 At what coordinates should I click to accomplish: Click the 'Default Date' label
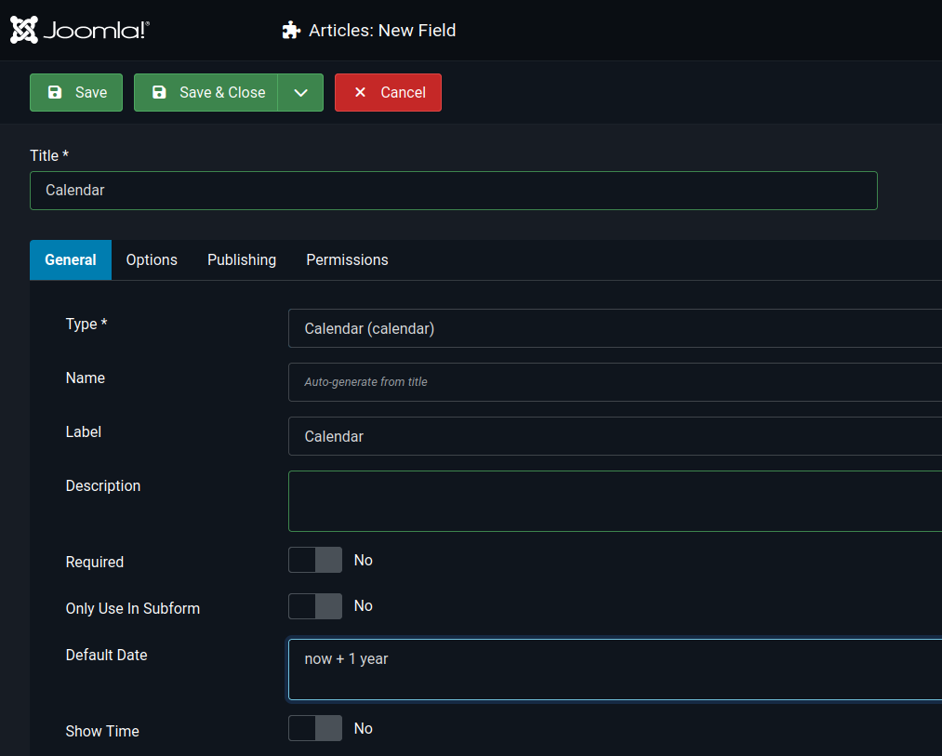tap(106, 655)
